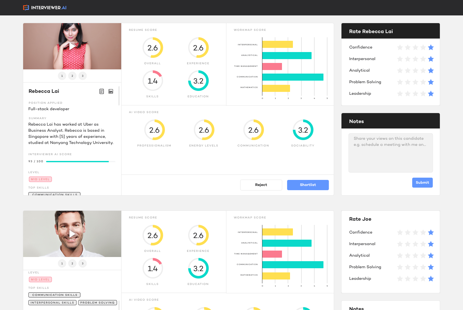Click fifth Problem Solving star for Rebecca
The image size is (463, 310).
coord(431,82)
